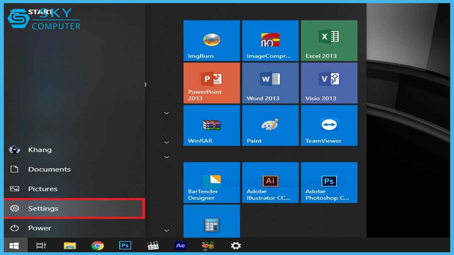The height and width of the screenshot is (255, 454).
Task: Open the Paint tile
Action: [270, 125]
